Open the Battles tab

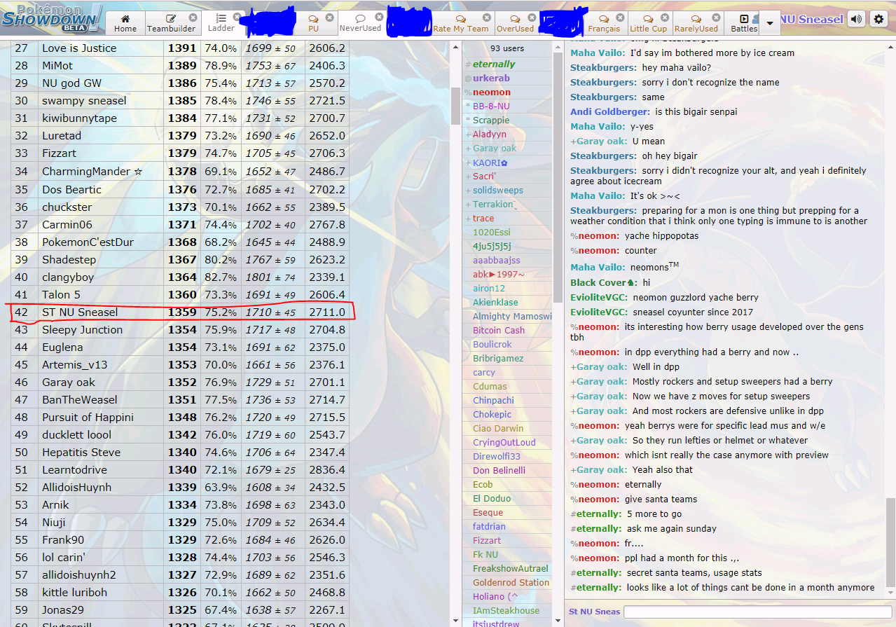click(x=744, y=23)
